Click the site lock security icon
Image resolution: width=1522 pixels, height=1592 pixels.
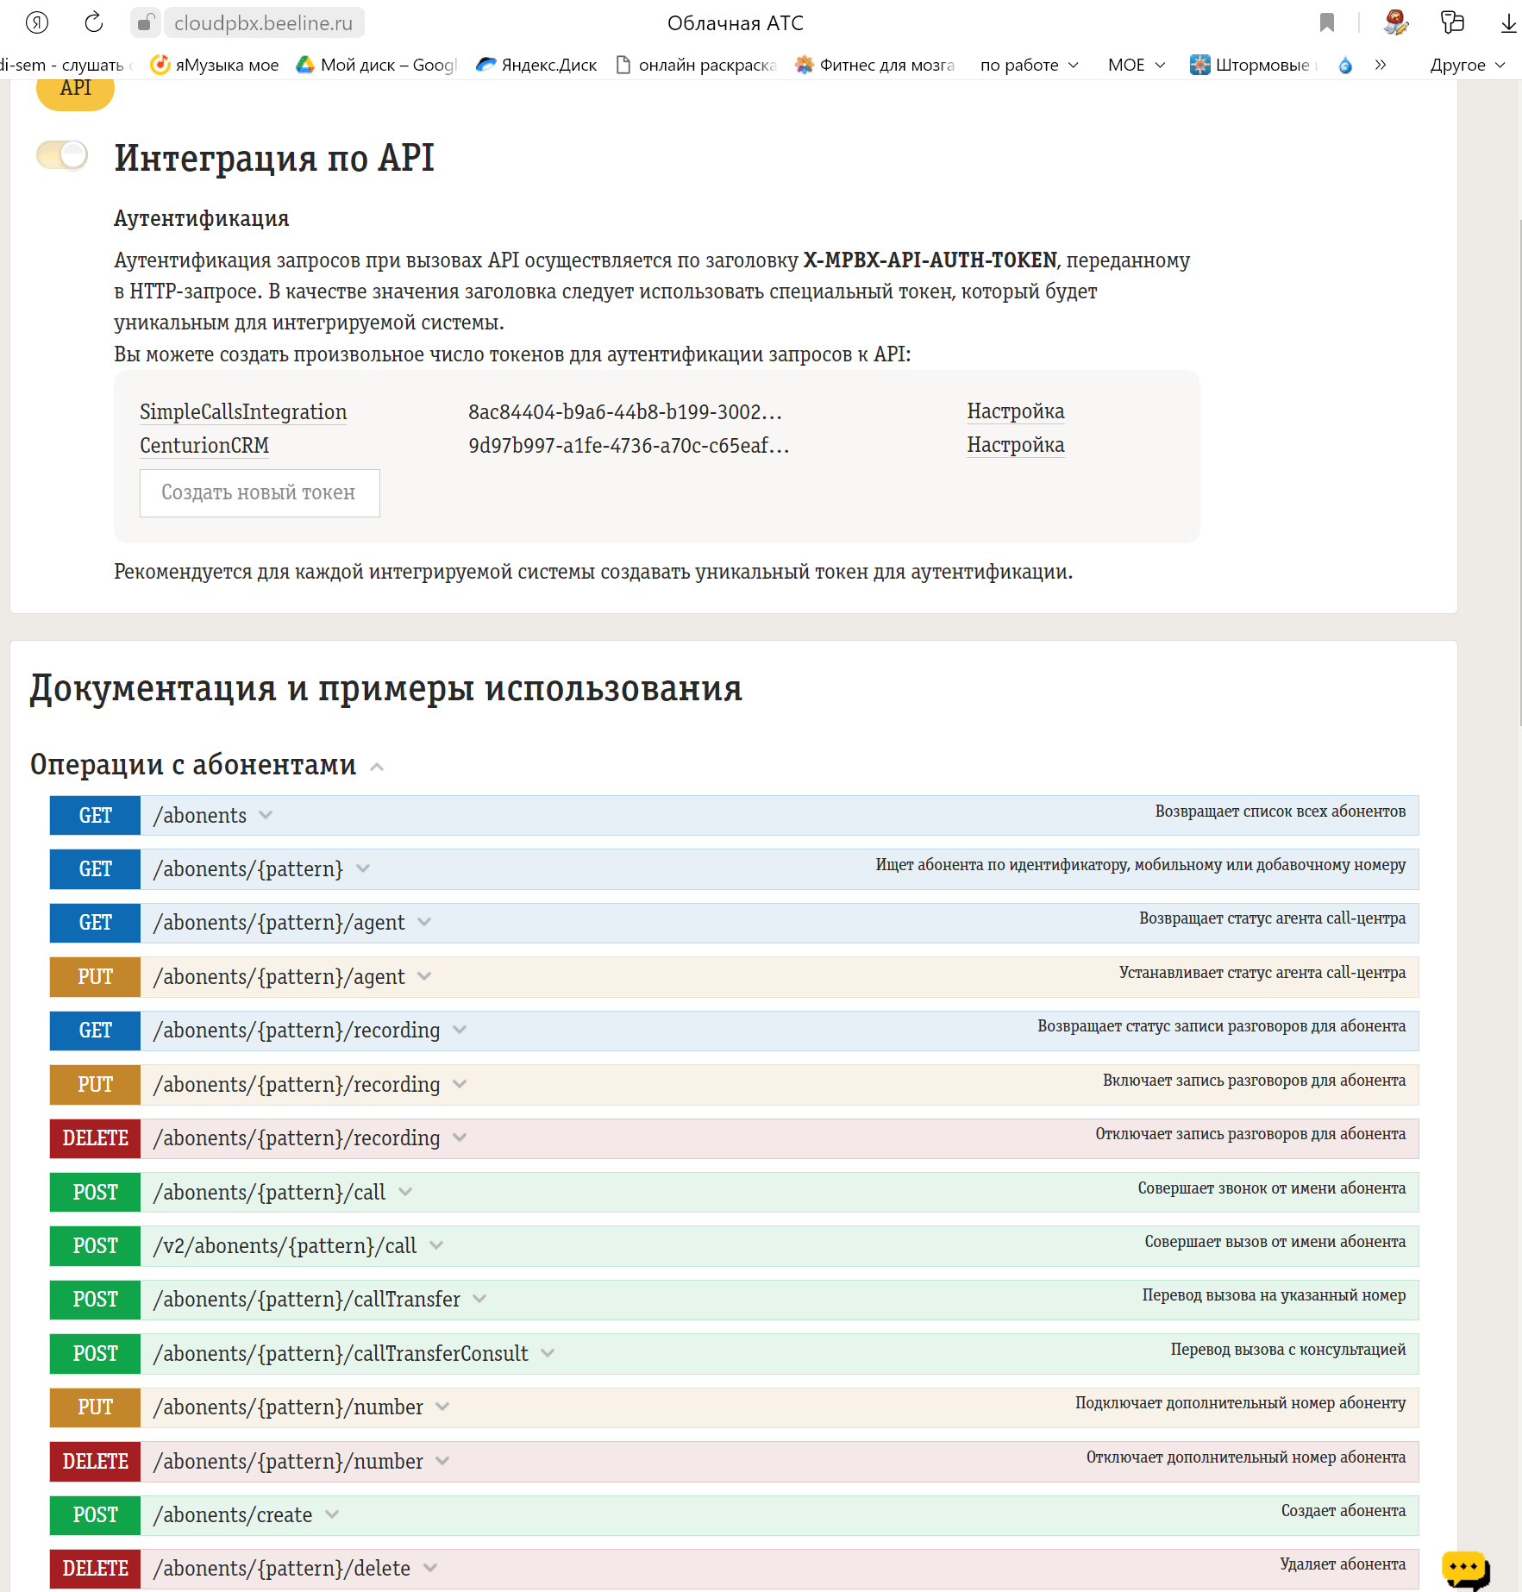tap(146, 22)
